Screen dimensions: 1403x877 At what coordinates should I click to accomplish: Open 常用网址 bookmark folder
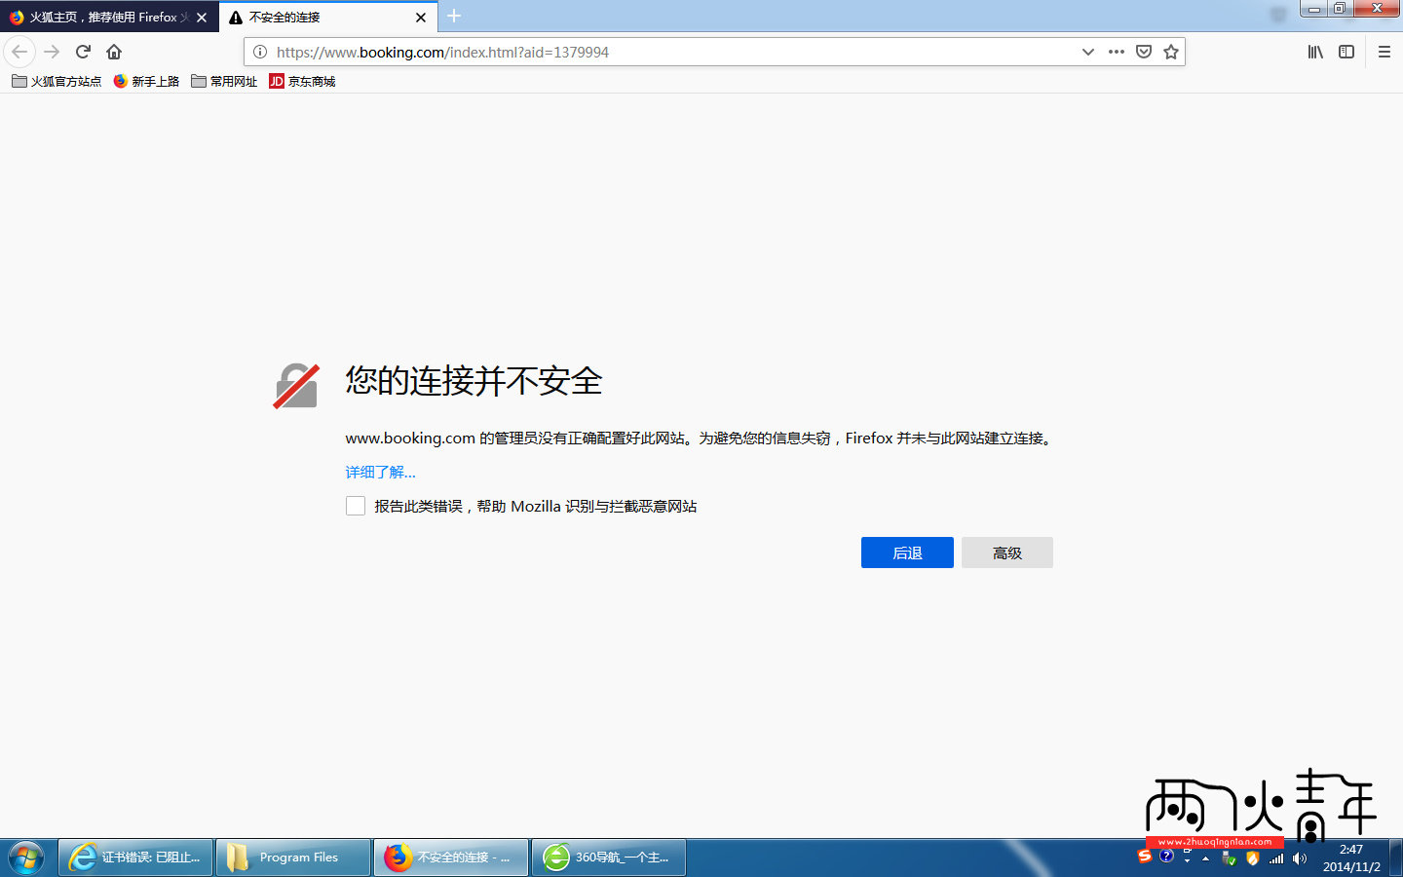click(224, 81)
